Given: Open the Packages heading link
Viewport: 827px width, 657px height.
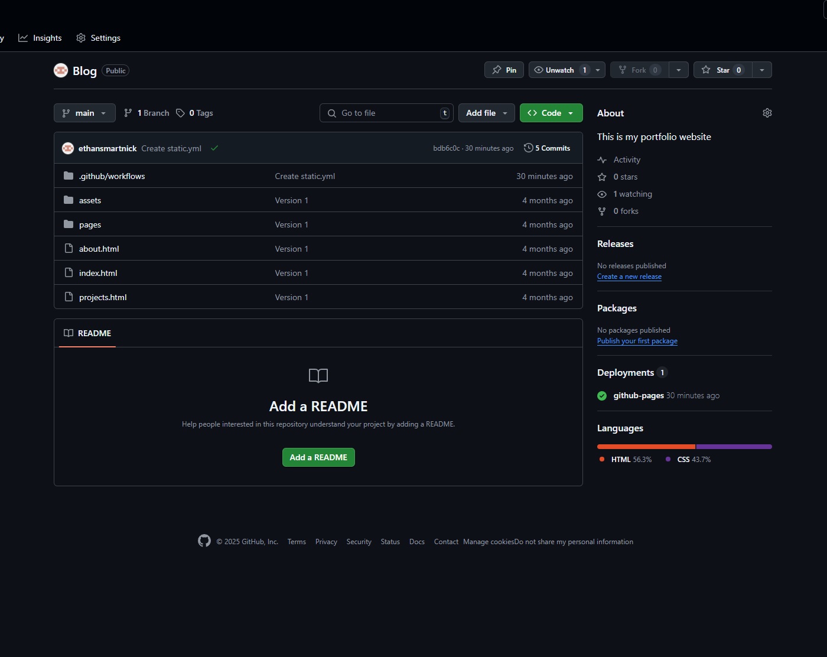Looking at the screenshot, I should [x=617, y=308].
